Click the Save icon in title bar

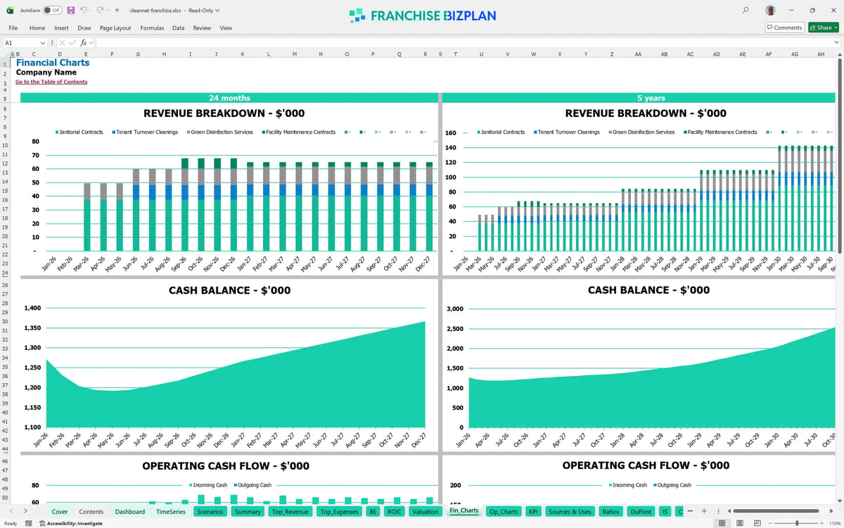click(71, 11)
